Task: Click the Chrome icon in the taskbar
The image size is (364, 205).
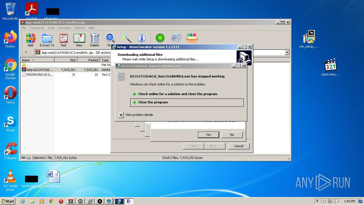Action: coord(51,201)
